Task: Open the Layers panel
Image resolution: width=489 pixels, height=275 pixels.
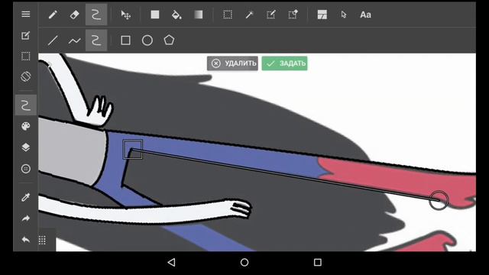Action: (x=25, y=147)
